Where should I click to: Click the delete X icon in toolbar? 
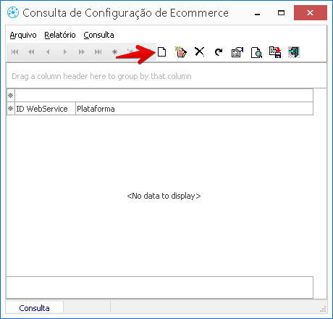200,51
